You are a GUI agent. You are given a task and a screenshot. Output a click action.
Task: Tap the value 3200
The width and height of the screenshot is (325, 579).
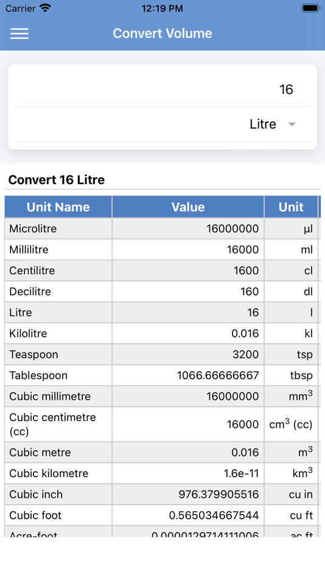246,355
